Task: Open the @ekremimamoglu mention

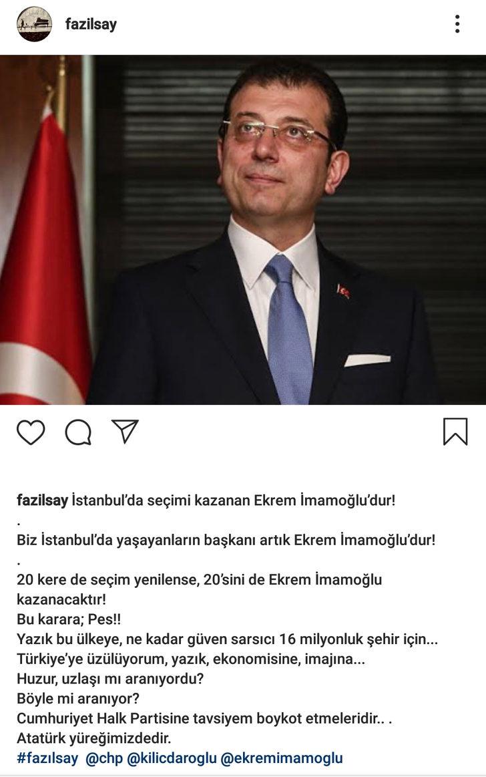Action: point(282,758)
